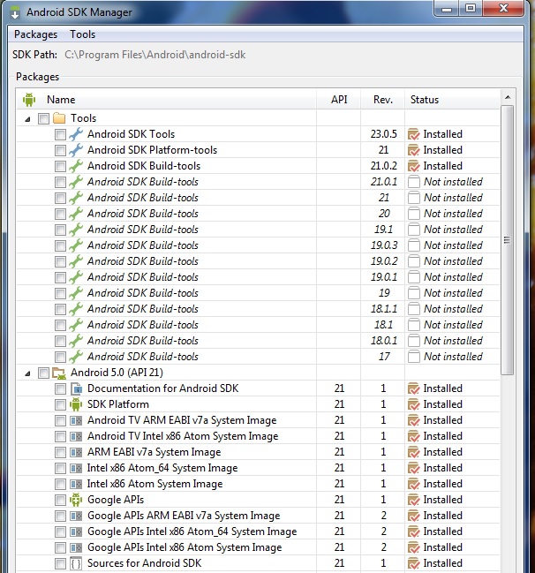Sort packages by the API column header
Image resolution: width=535 pixels, height=573 pixels.
(339, 100)
